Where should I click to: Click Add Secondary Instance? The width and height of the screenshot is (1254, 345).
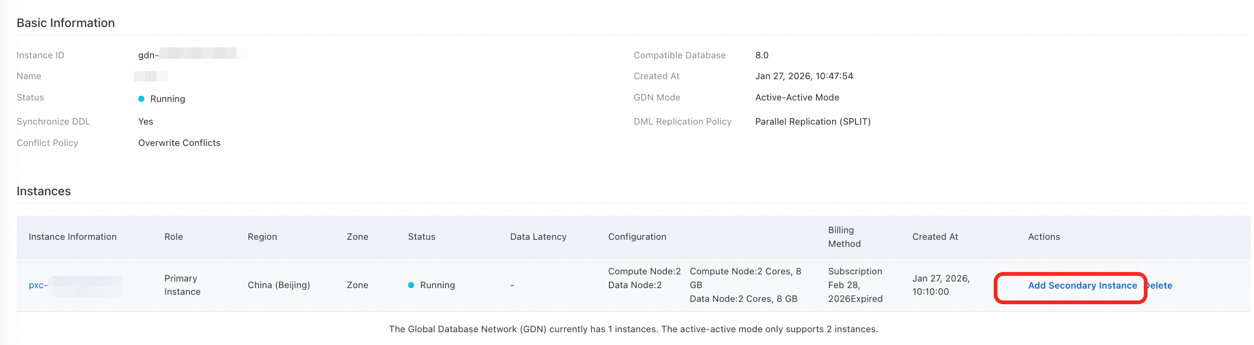point(1082,286)
